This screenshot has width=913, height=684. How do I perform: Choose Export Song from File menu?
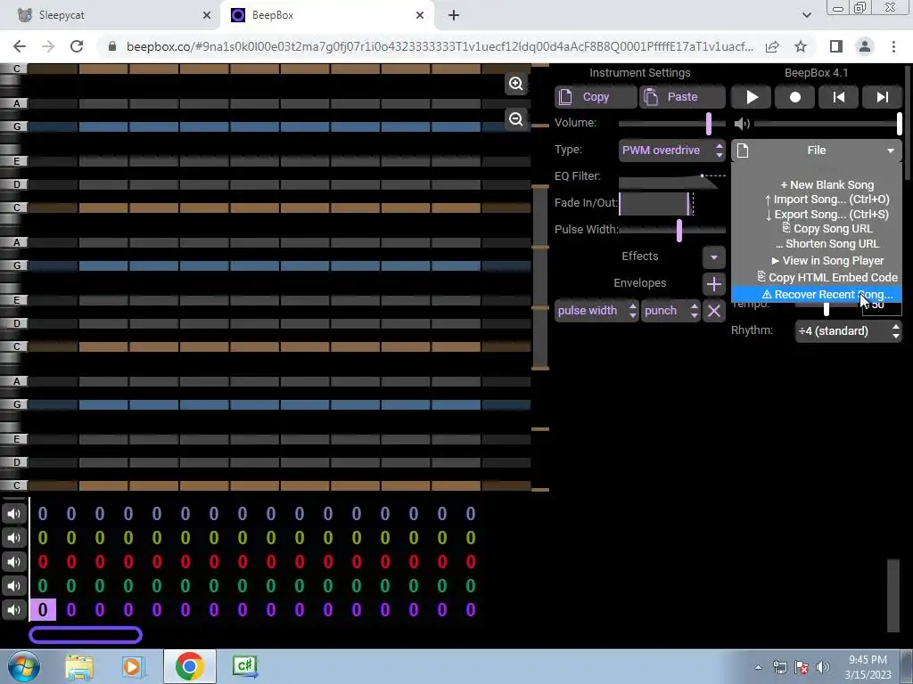click(817, 214)
